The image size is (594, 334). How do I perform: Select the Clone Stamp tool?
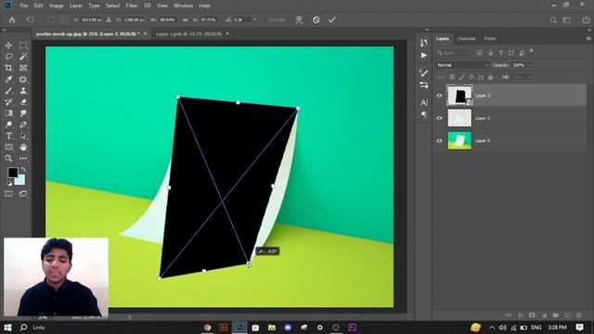coord(23,91)
